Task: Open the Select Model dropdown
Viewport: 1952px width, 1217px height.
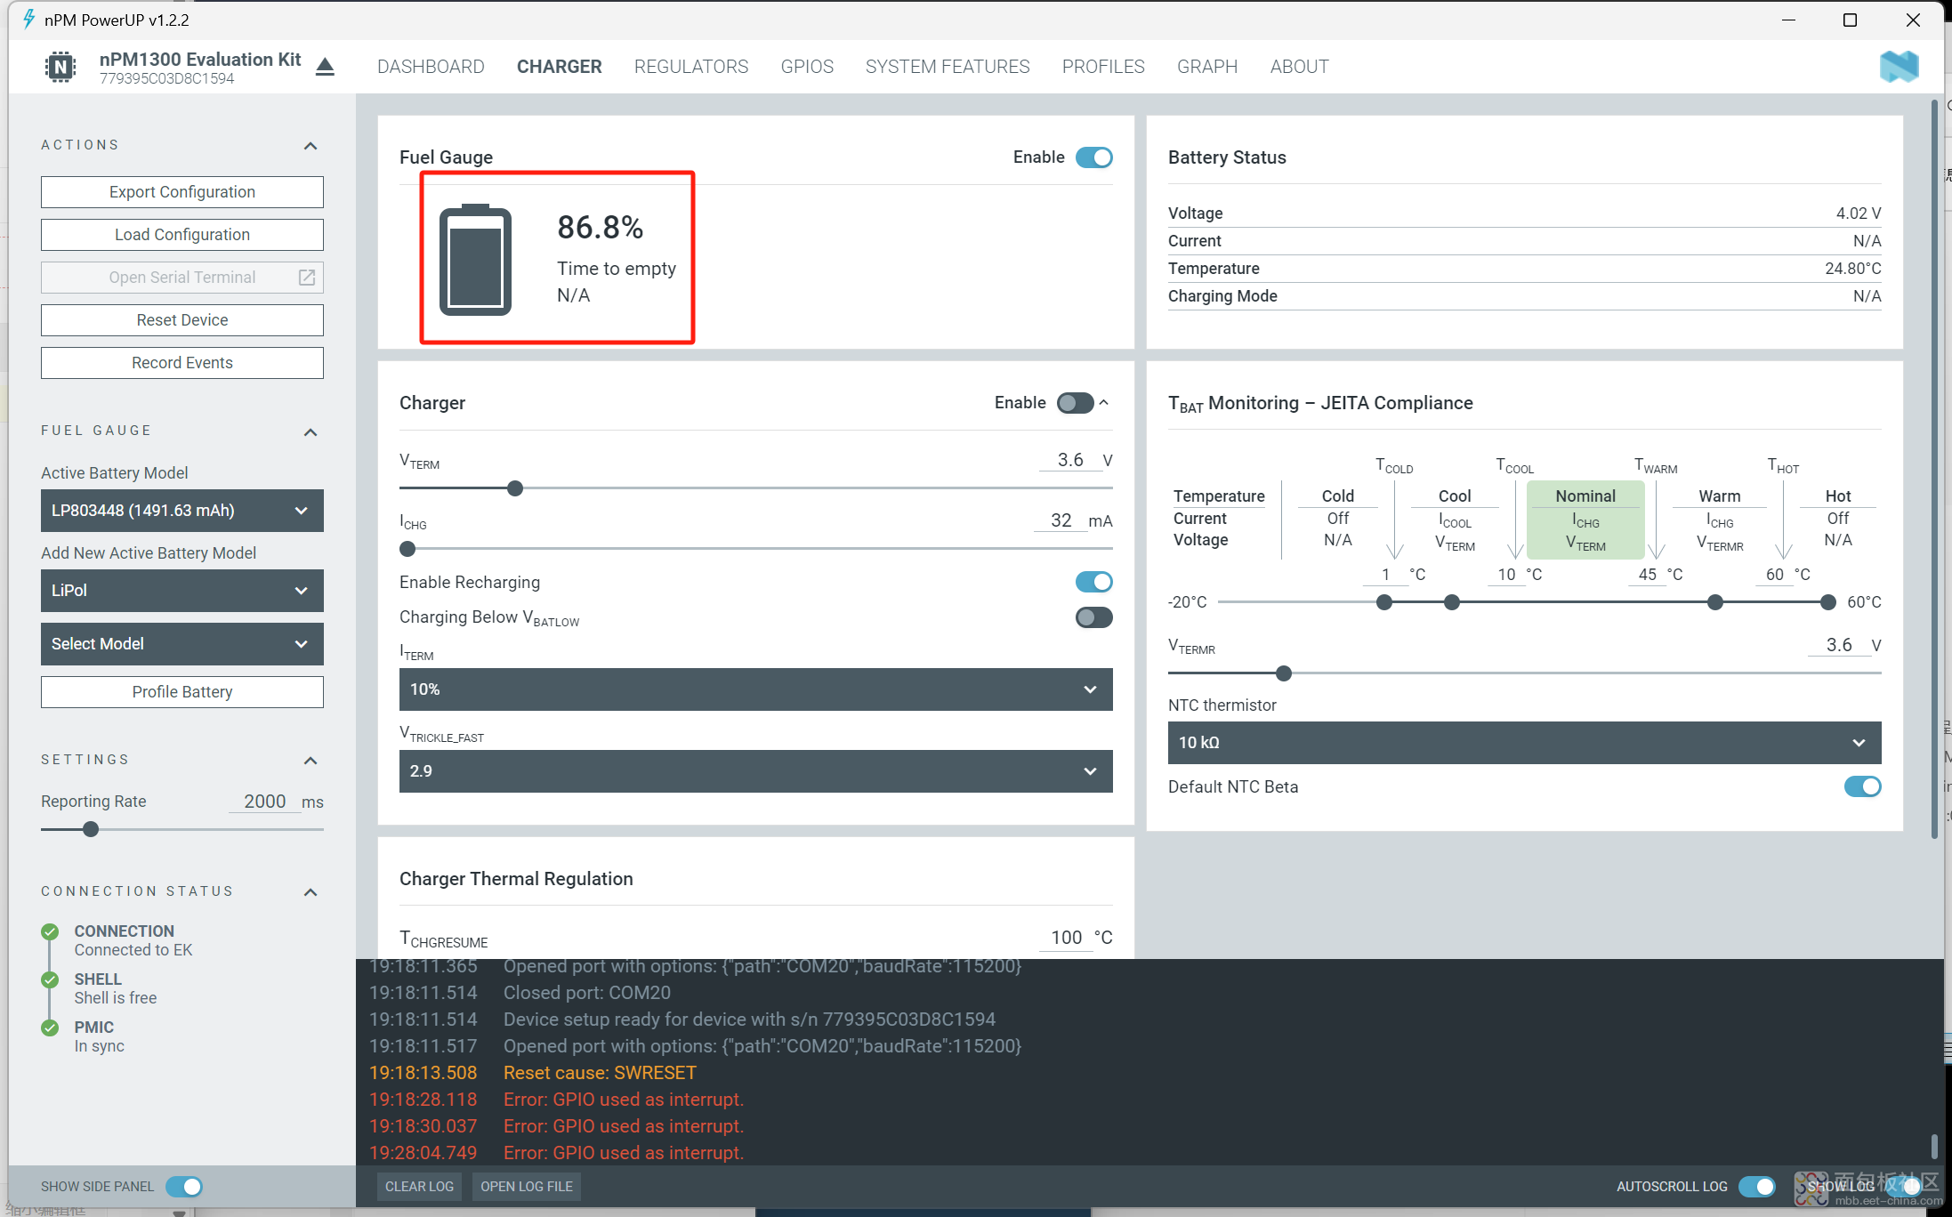Action: 182,644
